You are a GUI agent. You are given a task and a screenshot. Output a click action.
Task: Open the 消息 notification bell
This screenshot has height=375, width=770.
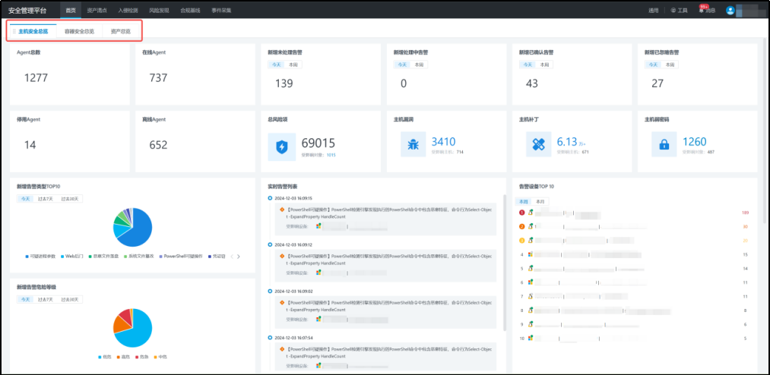(x=706, y=11)
